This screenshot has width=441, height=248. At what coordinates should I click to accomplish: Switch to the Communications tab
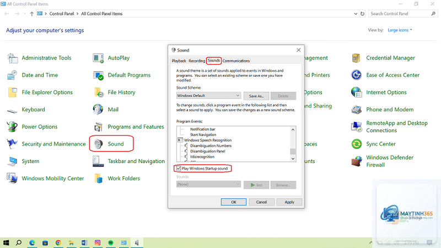tap(236, 61)
